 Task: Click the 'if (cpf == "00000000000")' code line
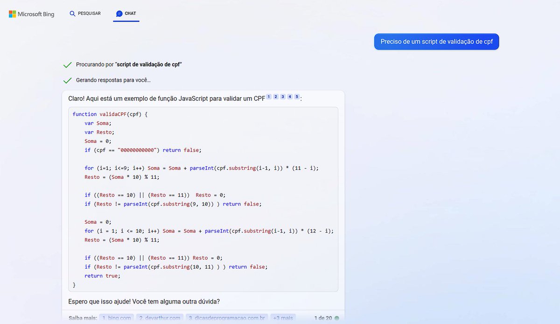click(143, 150)
